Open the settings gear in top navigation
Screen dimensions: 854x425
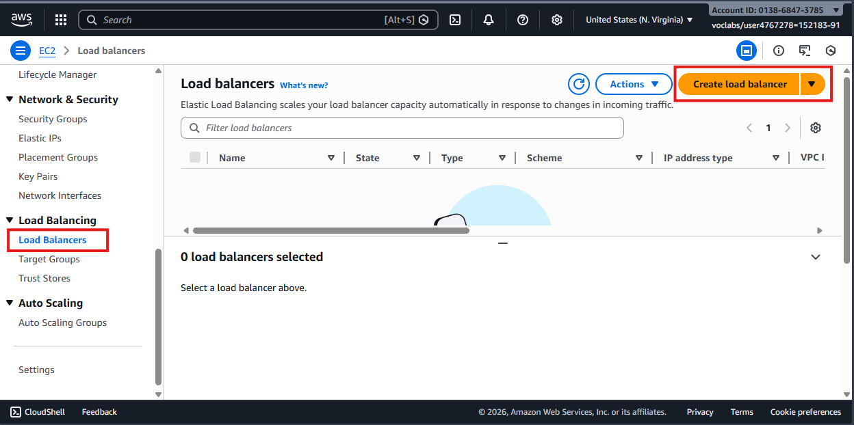tap(557, 20)
